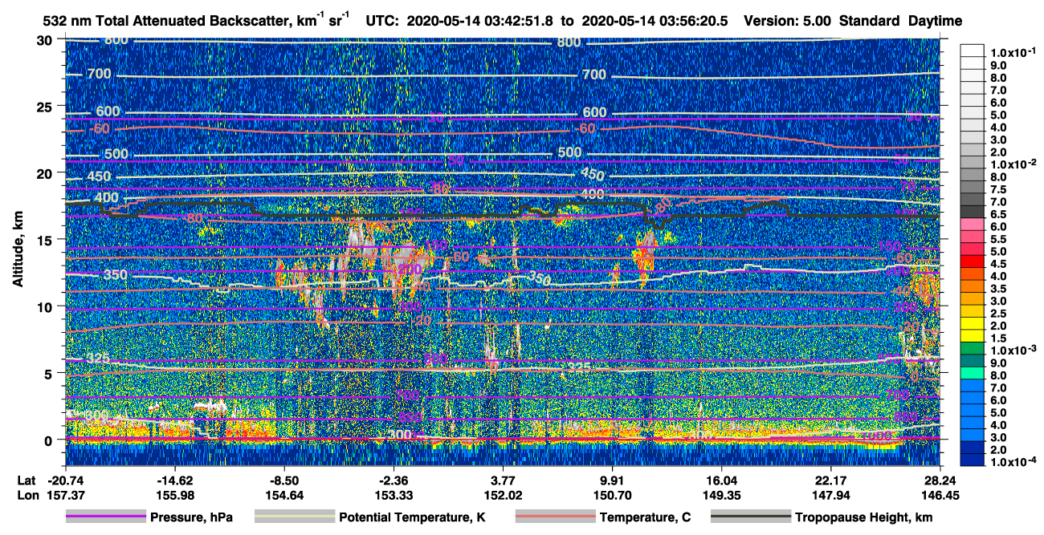Screen dimensions: 1044x535
Task: Click the 'Version: 5.00' text
Action: coord(787,21)
